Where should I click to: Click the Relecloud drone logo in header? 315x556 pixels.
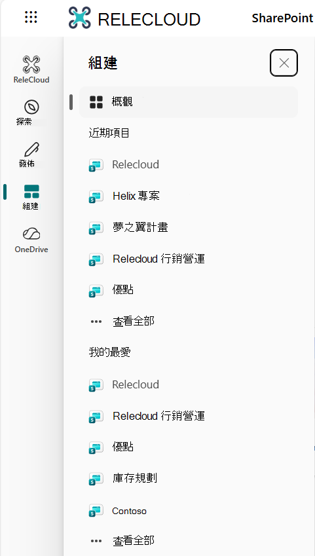pyautogui.click(x=80, y=18)
